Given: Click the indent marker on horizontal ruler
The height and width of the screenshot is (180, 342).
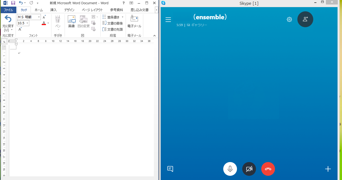Looking at the screenshot, I should coord(16,41).
